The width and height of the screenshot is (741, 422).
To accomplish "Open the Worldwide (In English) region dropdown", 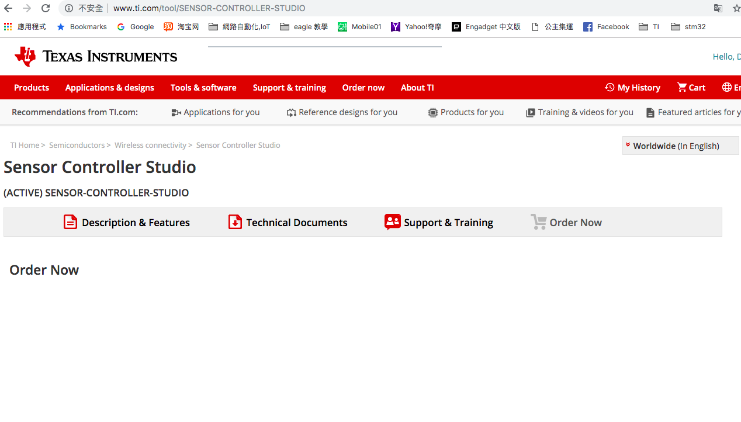I will 680,146.
